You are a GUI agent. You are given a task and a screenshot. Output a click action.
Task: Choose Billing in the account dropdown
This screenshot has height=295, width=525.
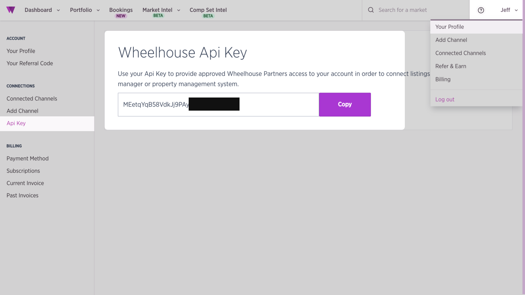(443, 79)
